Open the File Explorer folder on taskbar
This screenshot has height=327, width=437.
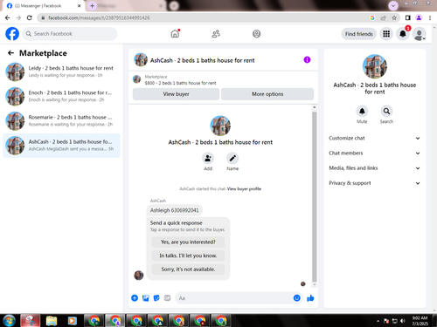[52, 321]
